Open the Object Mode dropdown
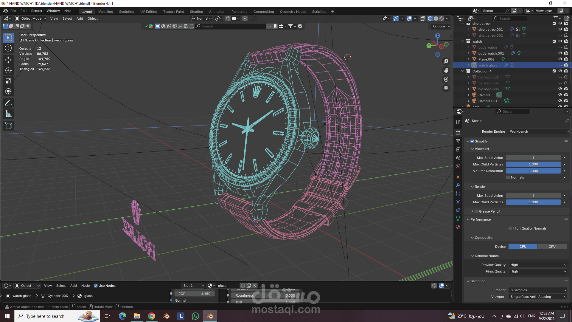 [30, 18]
